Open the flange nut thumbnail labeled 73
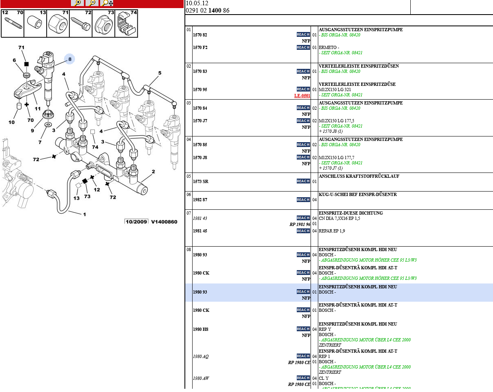The width and height of the screenshot is (493, 392). pyautogui.click(x=103, y=24)
